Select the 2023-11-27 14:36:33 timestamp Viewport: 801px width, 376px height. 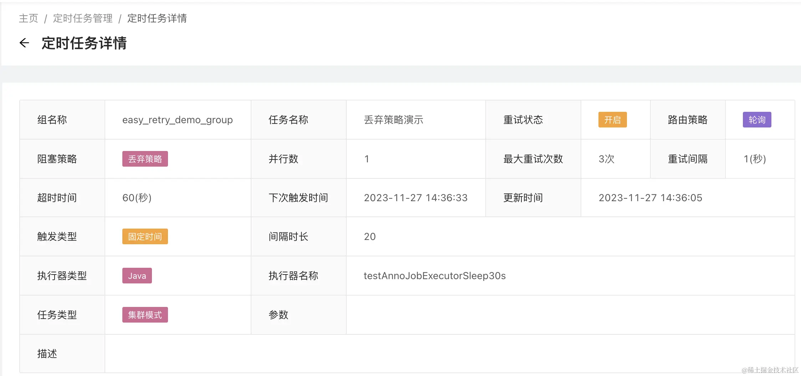(x=415, y=198)
